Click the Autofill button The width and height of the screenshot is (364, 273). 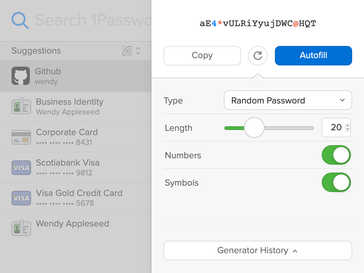click(x=313, y=56)
